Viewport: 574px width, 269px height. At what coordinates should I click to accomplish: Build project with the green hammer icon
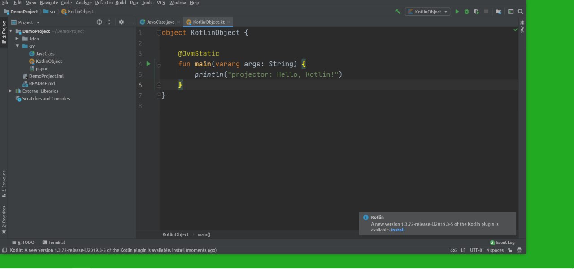coord(398,12)
